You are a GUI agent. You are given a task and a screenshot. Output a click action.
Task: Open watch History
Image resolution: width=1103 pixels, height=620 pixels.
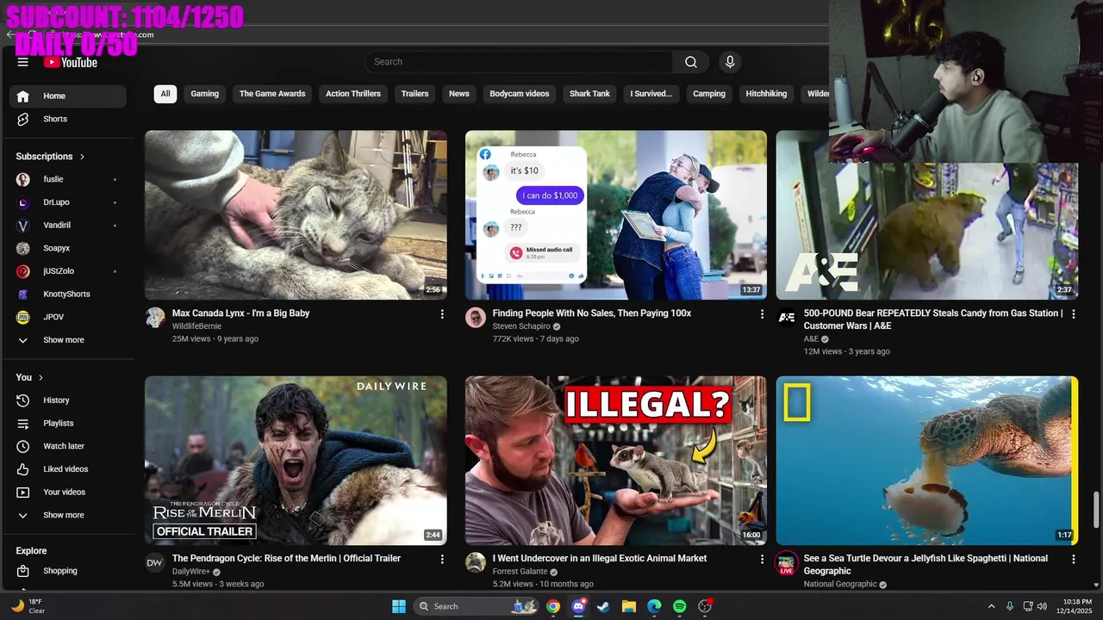coord(68,400)
